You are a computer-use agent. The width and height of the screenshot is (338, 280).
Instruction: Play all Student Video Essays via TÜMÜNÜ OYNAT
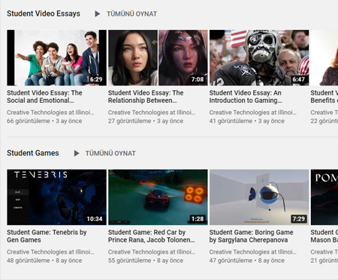pyautogui.click(x=131, y=14)
